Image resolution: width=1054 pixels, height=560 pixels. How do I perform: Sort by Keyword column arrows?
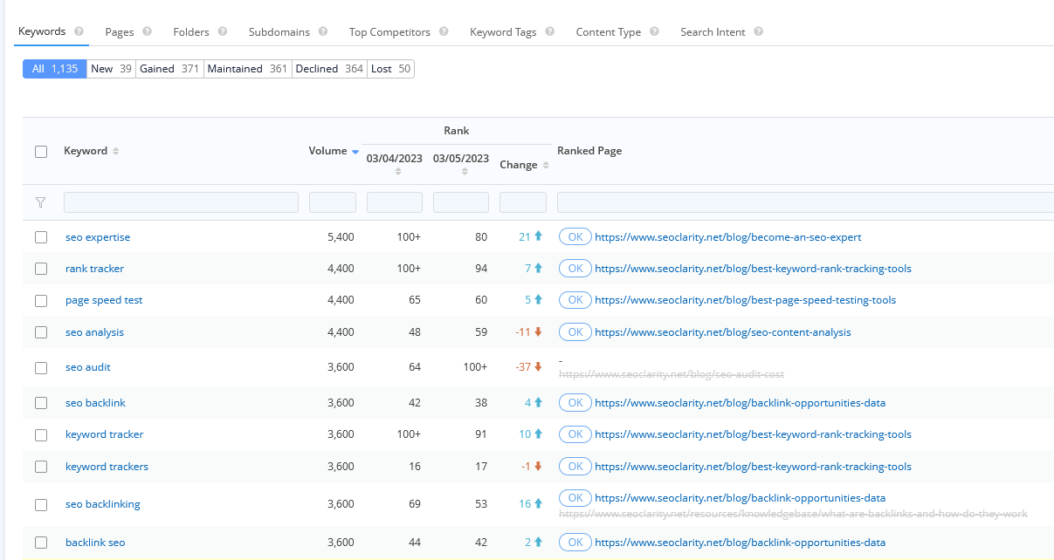pos(115,151)
